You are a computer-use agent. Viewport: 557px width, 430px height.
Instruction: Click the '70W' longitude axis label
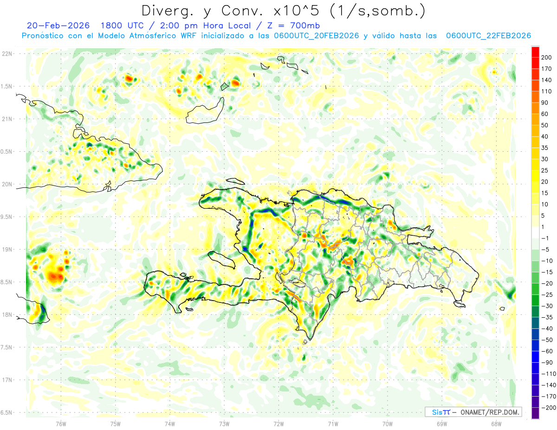388,424
